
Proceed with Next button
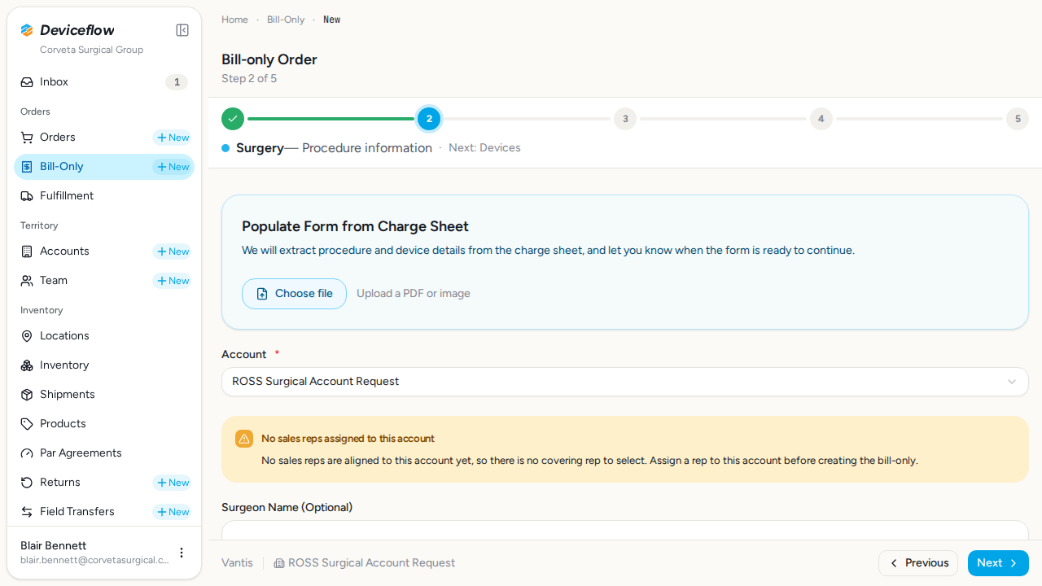pyautogui.click(x=998, y=563)
